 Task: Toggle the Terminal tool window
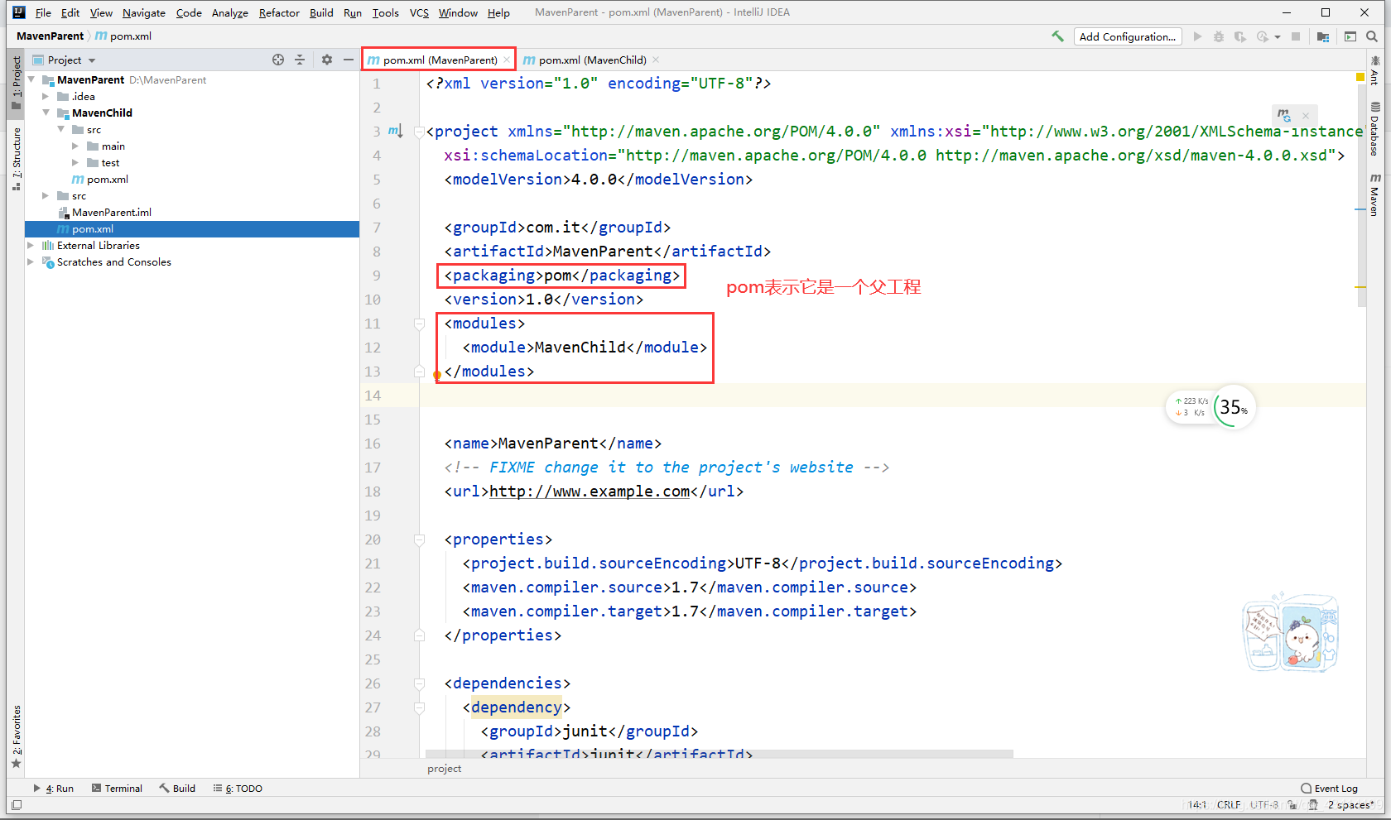[x=117, y=789]
